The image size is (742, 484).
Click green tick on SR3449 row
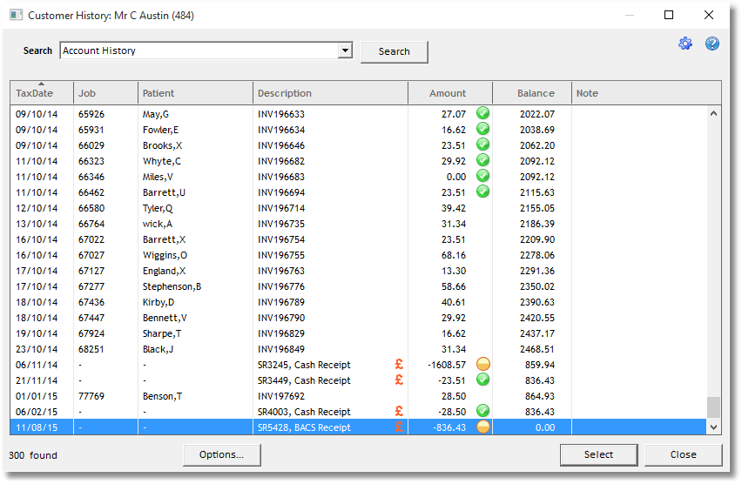[482, 380]
